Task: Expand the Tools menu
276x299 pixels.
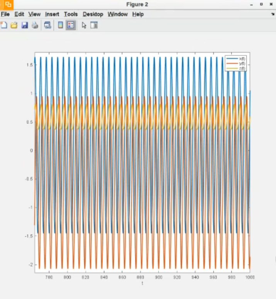Action: [71, 14]
